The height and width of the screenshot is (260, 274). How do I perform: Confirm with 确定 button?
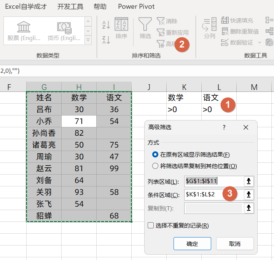[192, 244]
